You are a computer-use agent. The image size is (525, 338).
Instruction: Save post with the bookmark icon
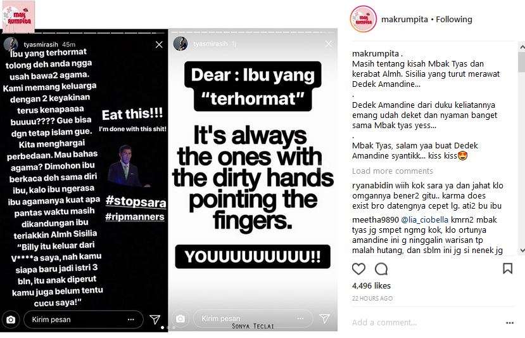click(x=508, y=268)
